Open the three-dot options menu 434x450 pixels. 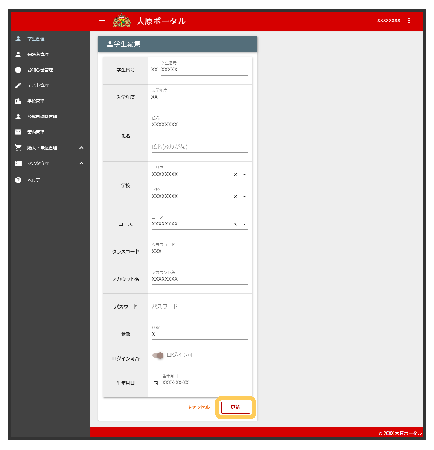click(x=409, y=21)
